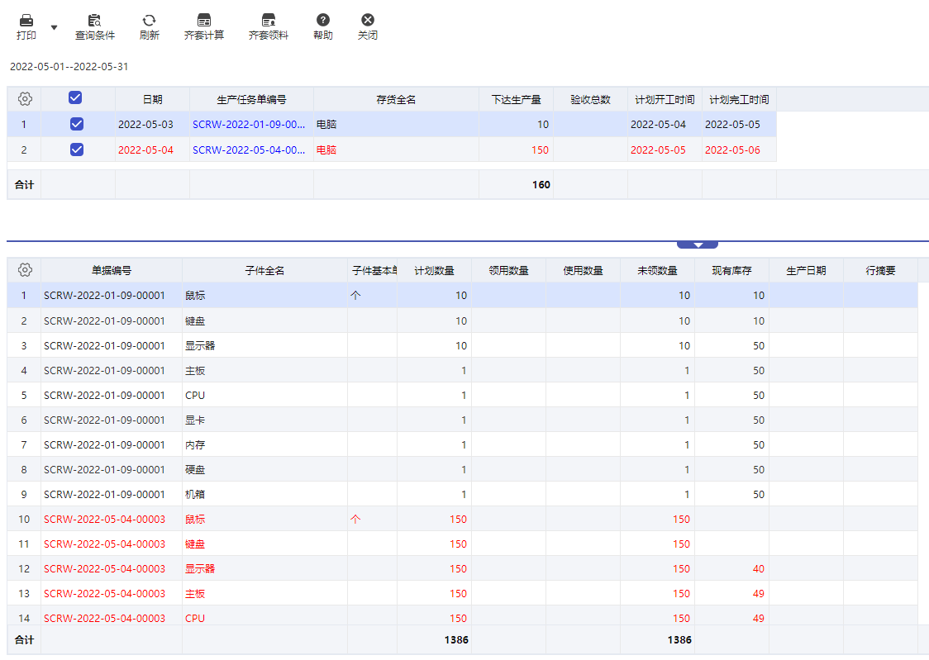Click the 单据编号 column header
The height and width of the screenshot is (660, 929).
coord(112,270)
